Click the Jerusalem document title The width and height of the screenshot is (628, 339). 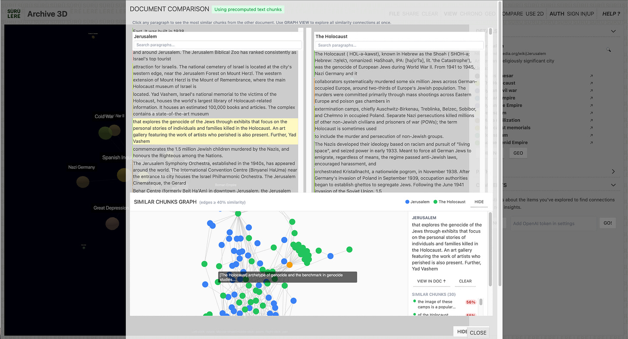tap(145, 37)
